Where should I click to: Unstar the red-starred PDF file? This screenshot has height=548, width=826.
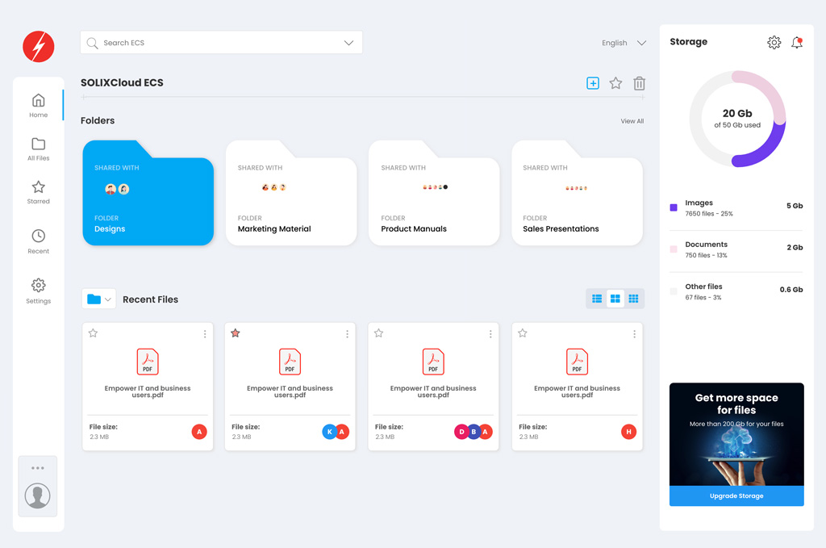click(x=236, y=333)
